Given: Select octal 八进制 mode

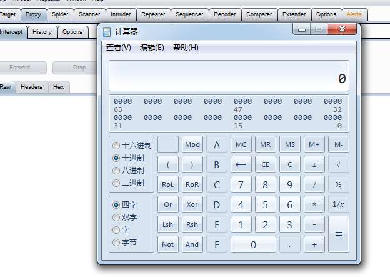Looking at the screenshot, I should pos(128,171).
